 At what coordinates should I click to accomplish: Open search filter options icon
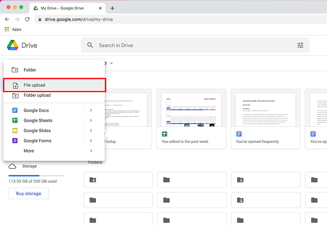coord(300,45)
